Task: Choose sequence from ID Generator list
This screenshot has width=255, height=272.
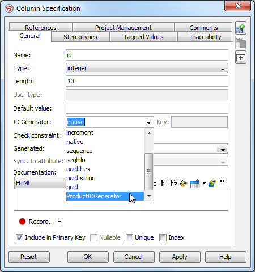Action: 105,151
